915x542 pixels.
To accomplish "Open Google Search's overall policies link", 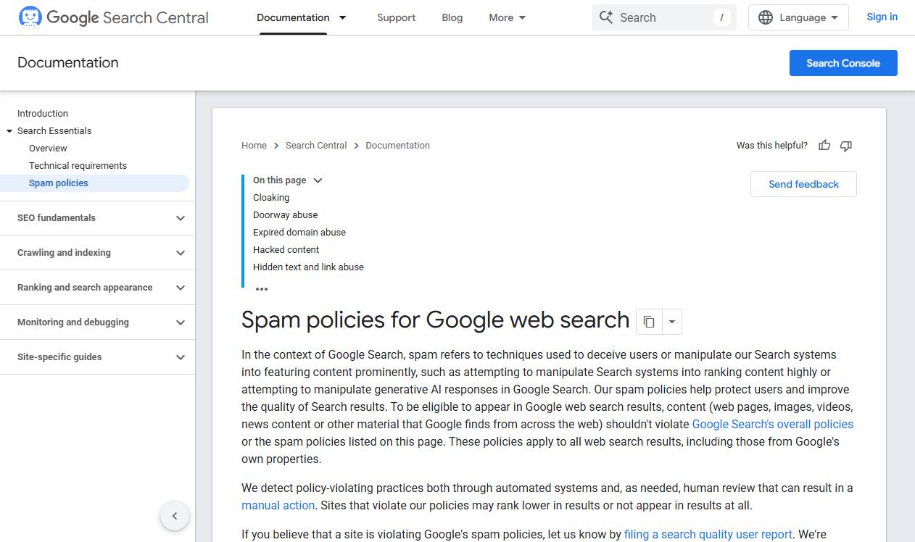I will click(773, 425).
